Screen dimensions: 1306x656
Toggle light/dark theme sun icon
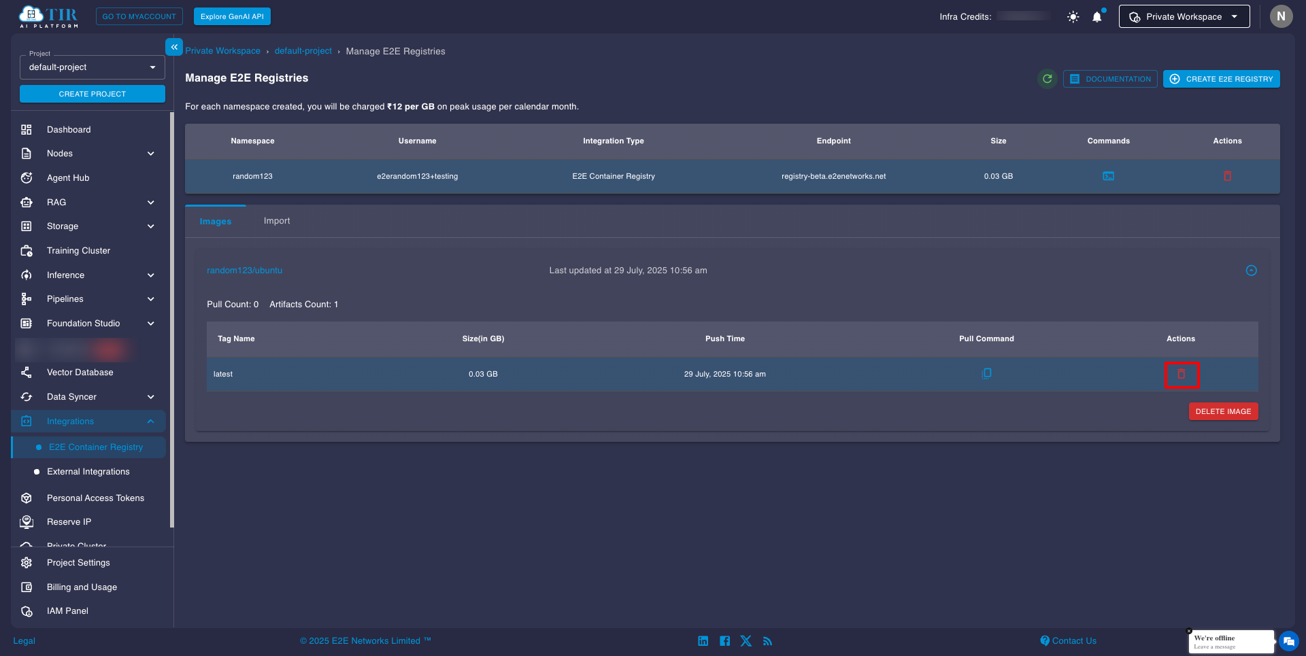[x=1073, y=17]
